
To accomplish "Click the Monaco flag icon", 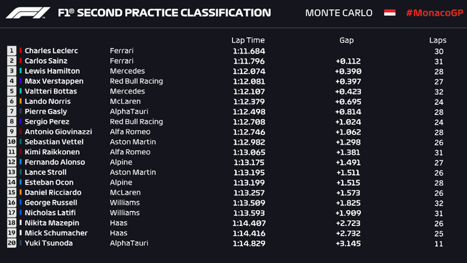I will [x=389, y=13].
